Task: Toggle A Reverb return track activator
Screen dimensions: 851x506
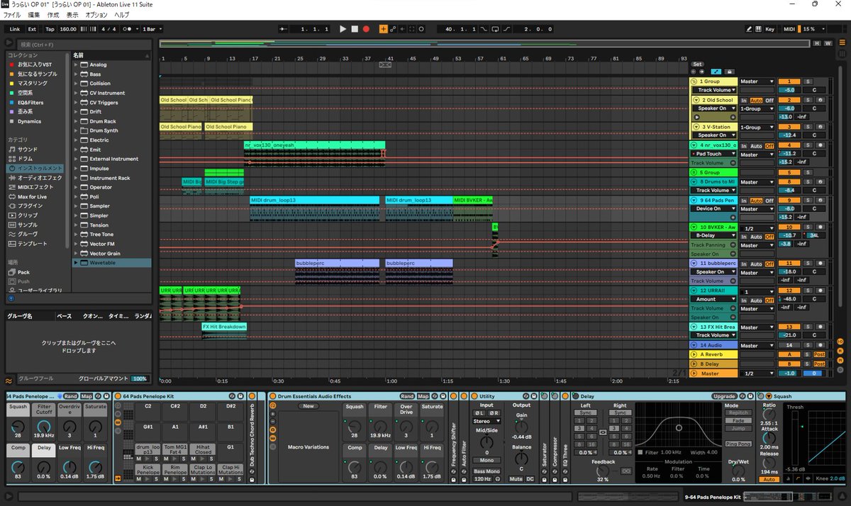Action: click(789, 354)
